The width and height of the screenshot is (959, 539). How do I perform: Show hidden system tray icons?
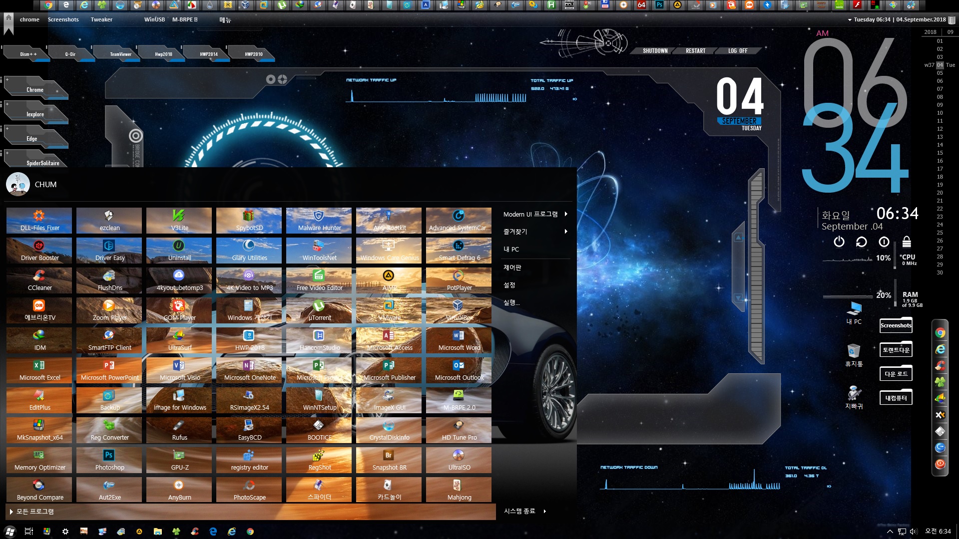pos(890,532)
